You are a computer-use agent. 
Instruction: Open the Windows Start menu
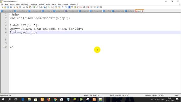(x=3, y=99)
